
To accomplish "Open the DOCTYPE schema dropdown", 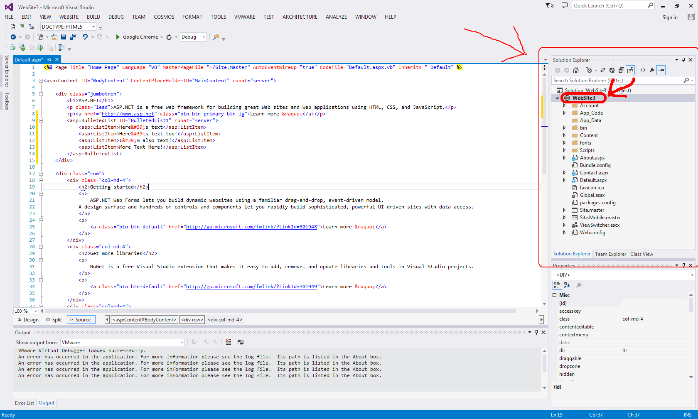I will point(93,26).
